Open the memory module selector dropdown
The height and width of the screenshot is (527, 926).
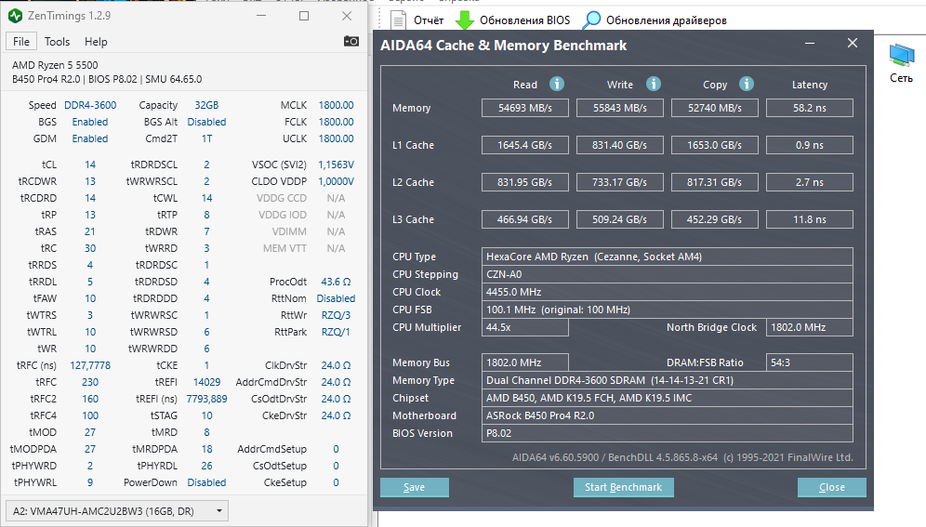(x=117, y=511)
